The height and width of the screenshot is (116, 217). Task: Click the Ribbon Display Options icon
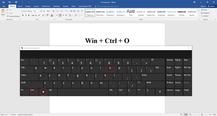194,2
